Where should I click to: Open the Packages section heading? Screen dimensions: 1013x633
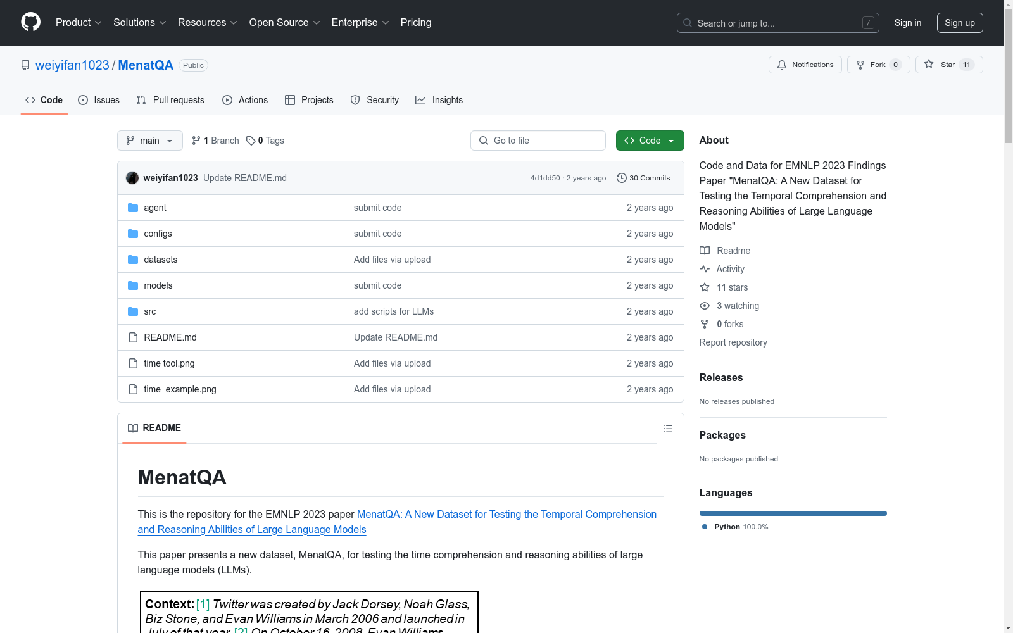click(722, 435)
